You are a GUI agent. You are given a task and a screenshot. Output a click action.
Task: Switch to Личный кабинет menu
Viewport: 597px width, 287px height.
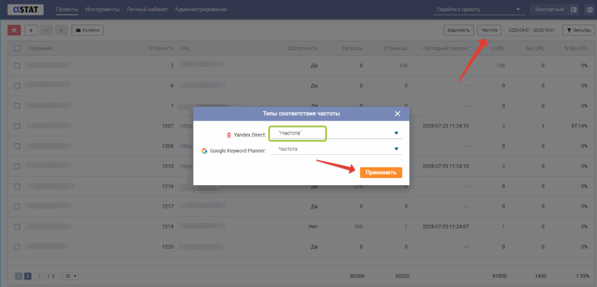pyautogui.click(x=147, y=10)
